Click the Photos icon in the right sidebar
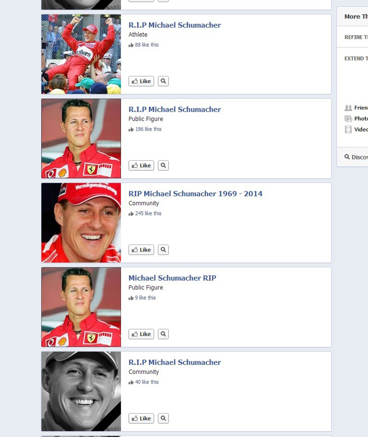The height and width of the screenshot is (437, 368). coord(348,119)
